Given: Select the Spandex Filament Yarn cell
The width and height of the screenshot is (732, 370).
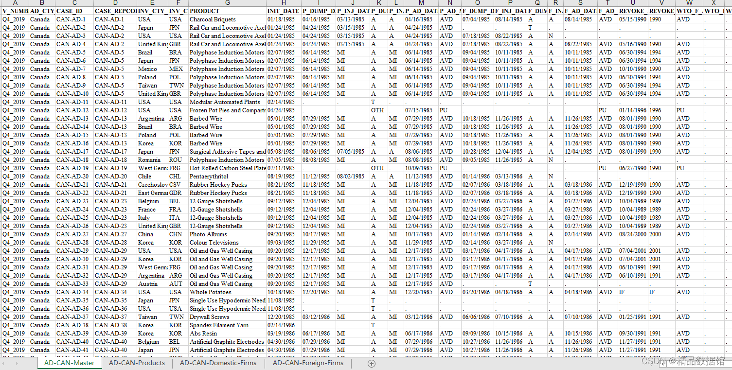Looking at the screenshot, I should [227, 325].
